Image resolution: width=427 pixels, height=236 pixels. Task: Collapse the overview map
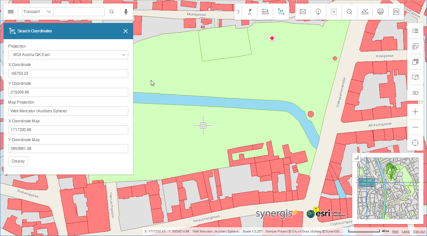point(356,157)
